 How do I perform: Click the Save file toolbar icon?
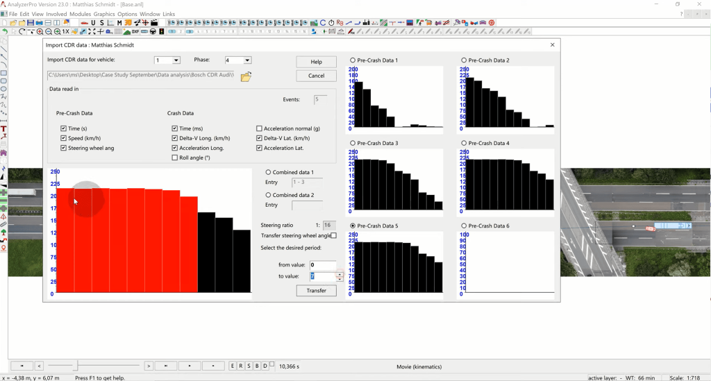point(31,23)
